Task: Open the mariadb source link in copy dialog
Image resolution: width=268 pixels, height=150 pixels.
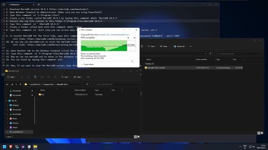Action: [x=107, y=35]
